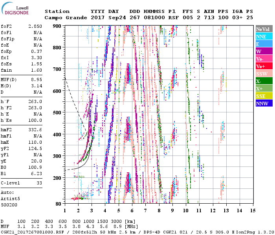Viewport: 275px width, 235px height.
Task: Click the C-level value 33
Action: click(x=39, y=183)
